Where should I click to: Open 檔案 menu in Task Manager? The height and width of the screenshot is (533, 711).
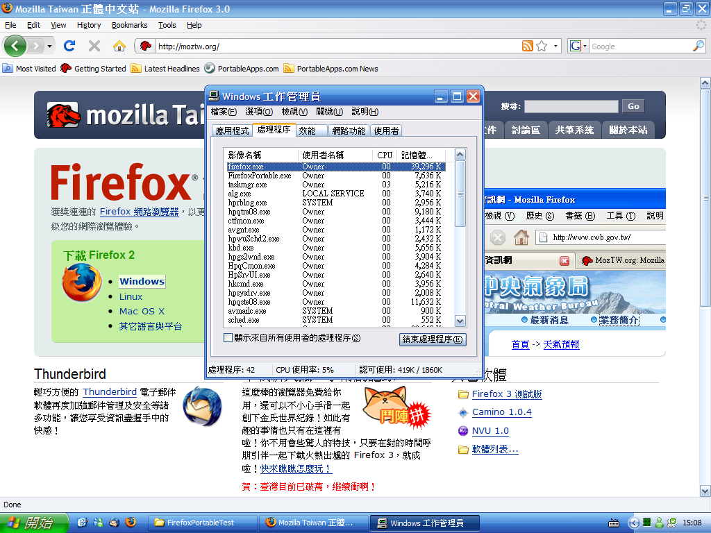(224, 112)
